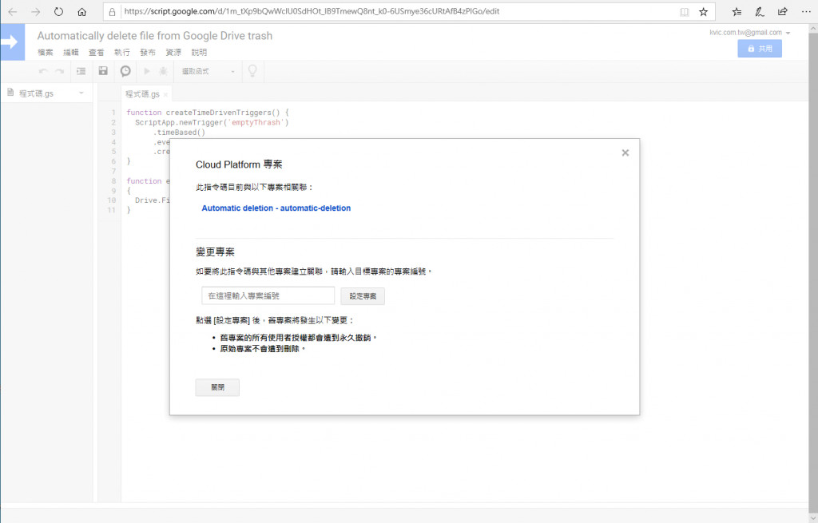Open the favorites hub icon
Screen dimensions: 818x523
[x=737, y=11]
